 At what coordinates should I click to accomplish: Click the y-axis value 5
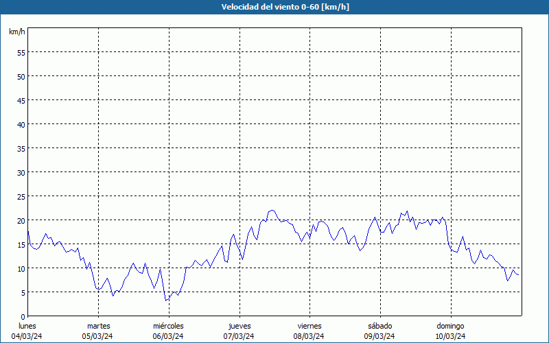(x=23, y=293)
